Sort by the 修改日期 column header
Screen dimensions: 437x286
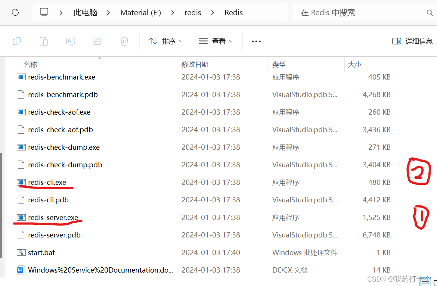click(195, 64)
